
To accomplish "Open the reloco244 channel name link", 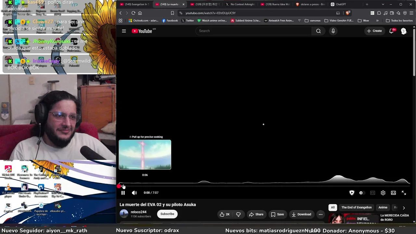I will (x=138, y=212).
